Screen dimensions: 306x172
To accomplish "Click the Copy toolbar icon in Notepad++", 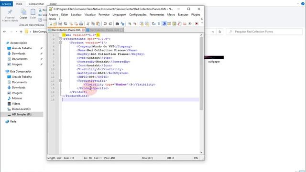I will 93,24.
